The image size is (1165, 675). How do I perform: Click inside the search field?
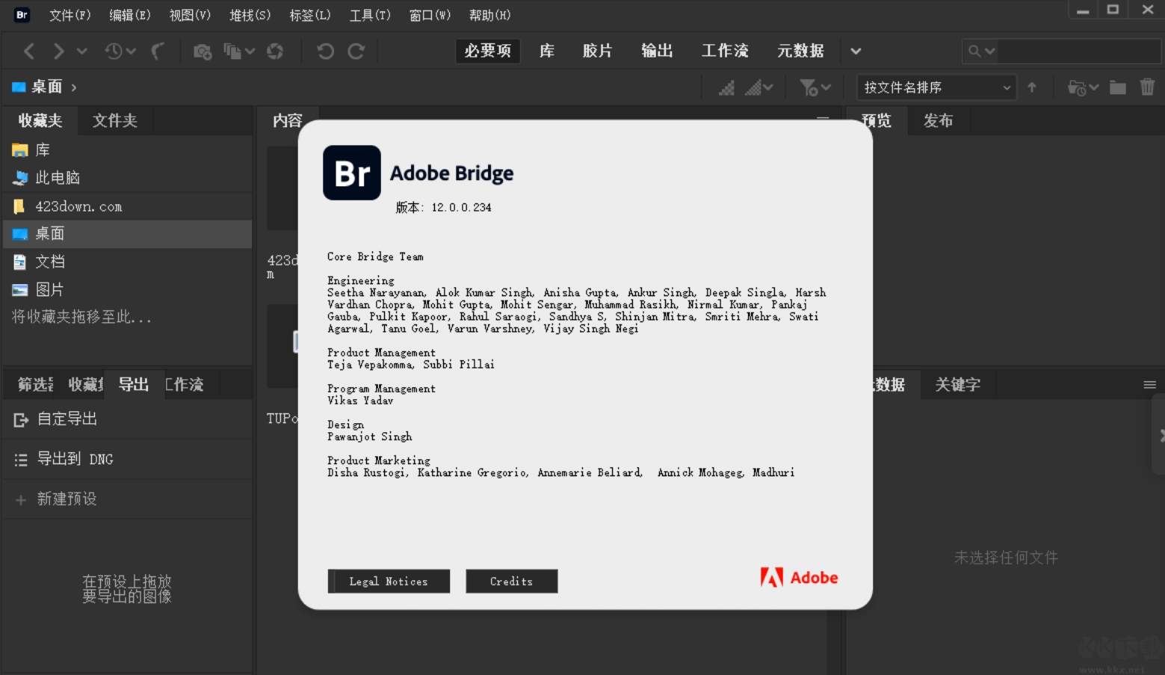(1069, 51)
